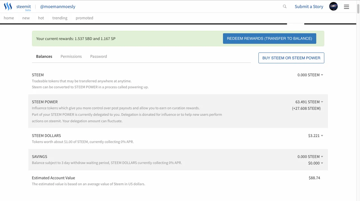Click the Submit a Story link
This screenshot has width=360, height=201.
309,6
